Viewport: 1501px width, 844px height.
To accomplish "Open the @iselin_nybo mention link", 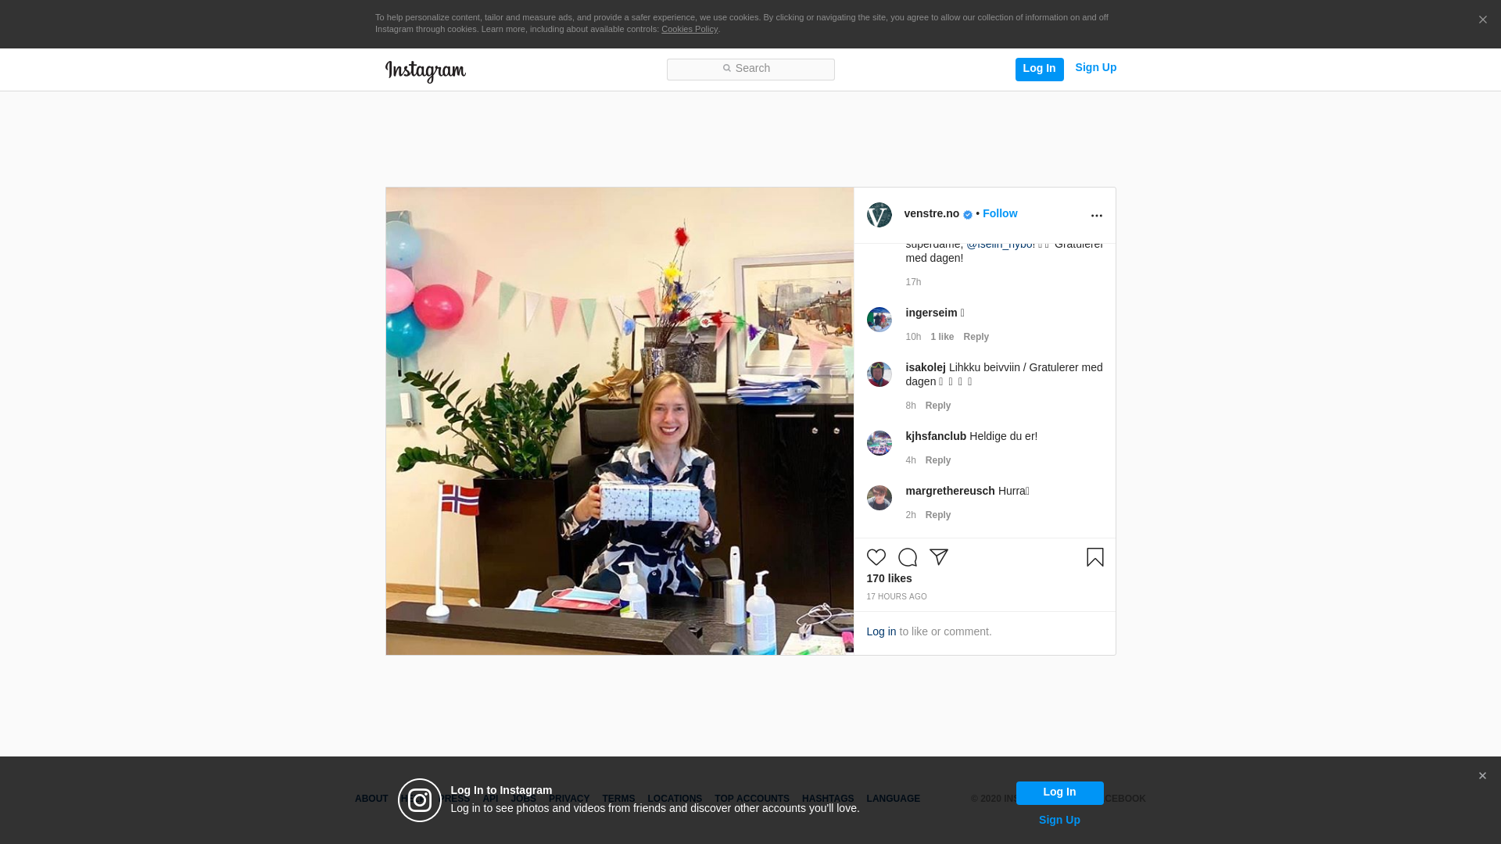I will pos(1001,245).
